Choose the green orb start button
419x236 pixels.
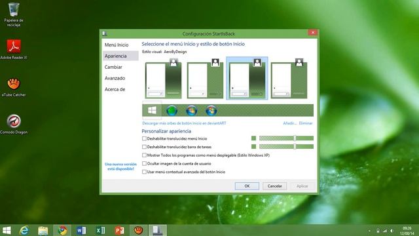(172, 111)
